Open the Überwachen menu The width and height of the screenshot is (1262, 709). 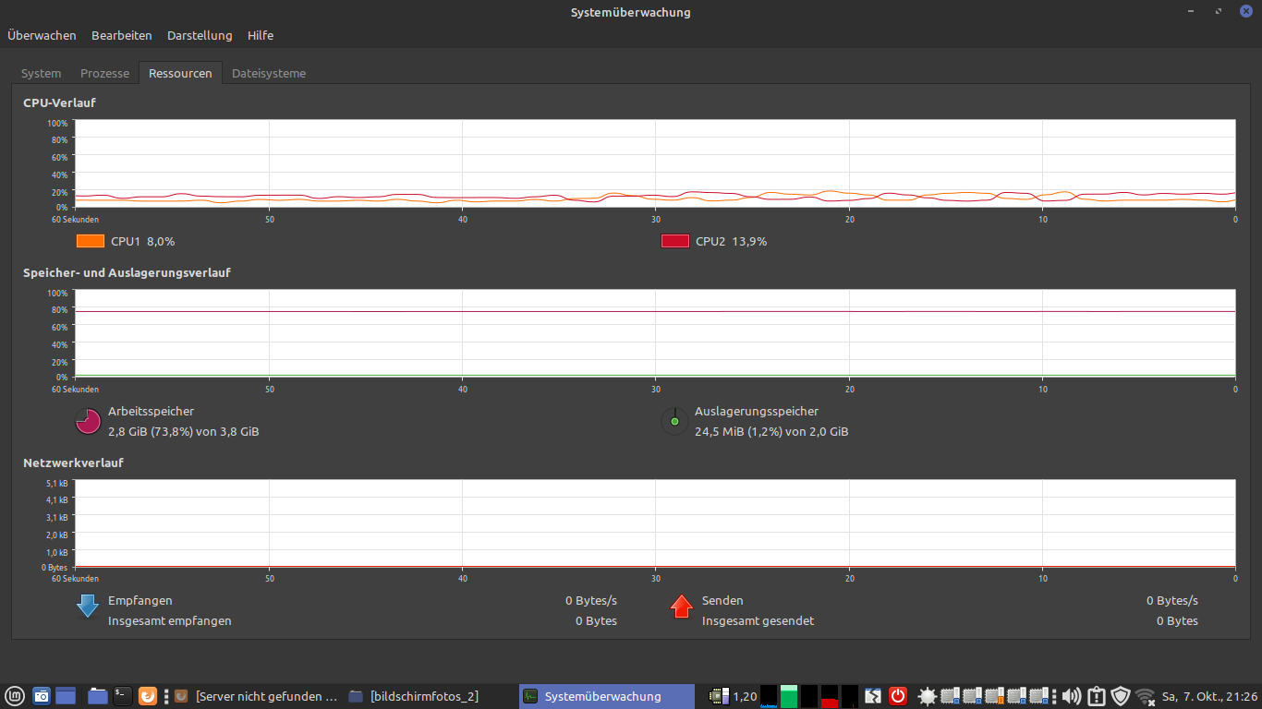[x=42, y=35]
